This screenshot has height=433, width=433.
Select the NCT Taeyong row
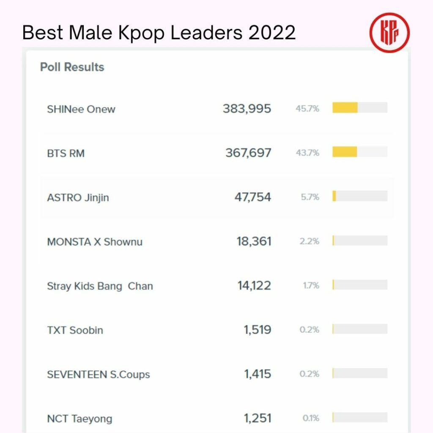[x=80, y=419]
